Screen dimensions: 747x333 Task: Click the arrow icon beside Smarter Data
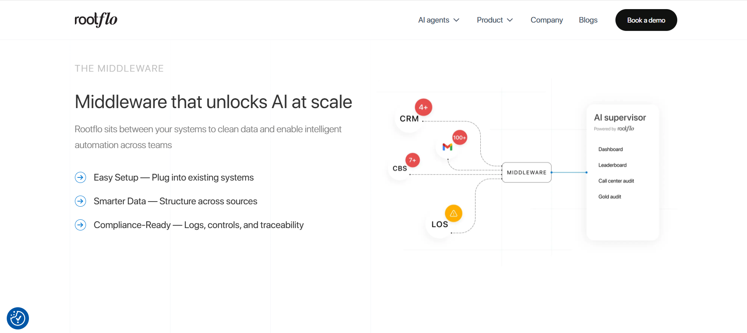pos(80,201)
